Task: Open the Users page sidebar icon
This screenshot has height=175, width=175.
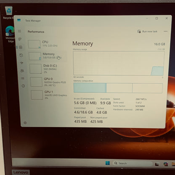Action: 22,71
